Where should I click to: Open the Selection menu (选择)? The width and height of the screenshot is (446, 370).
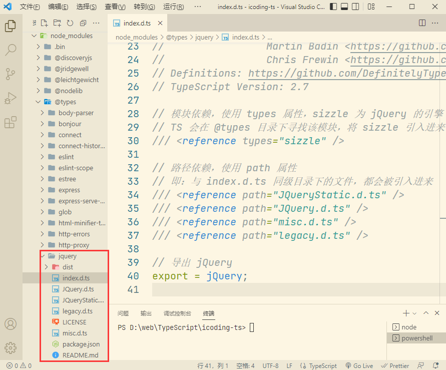(87, 7)
